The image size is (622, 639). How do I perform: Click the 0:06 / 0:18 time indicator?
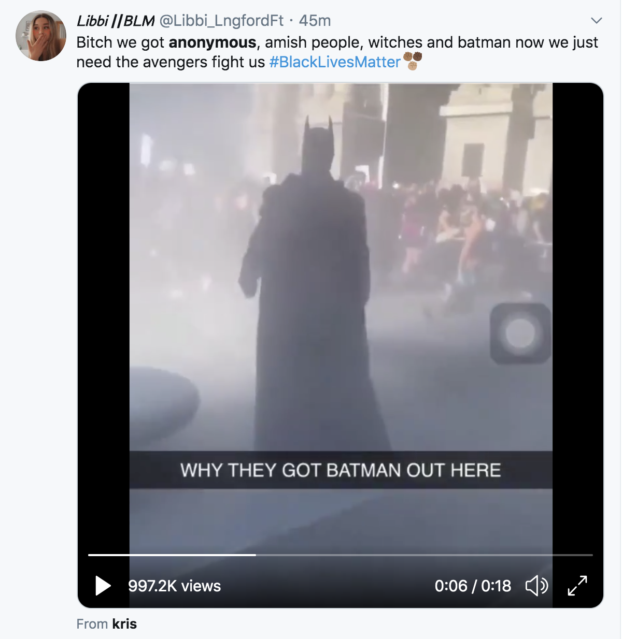click(473, 586)
